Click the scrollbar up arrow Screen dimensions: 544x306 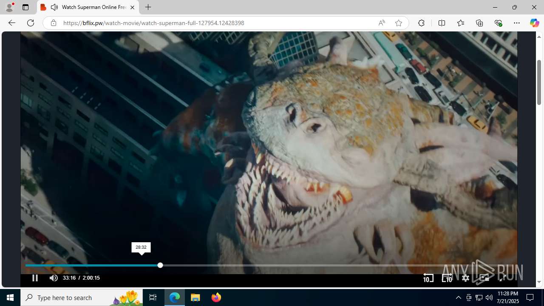point(539,37)
